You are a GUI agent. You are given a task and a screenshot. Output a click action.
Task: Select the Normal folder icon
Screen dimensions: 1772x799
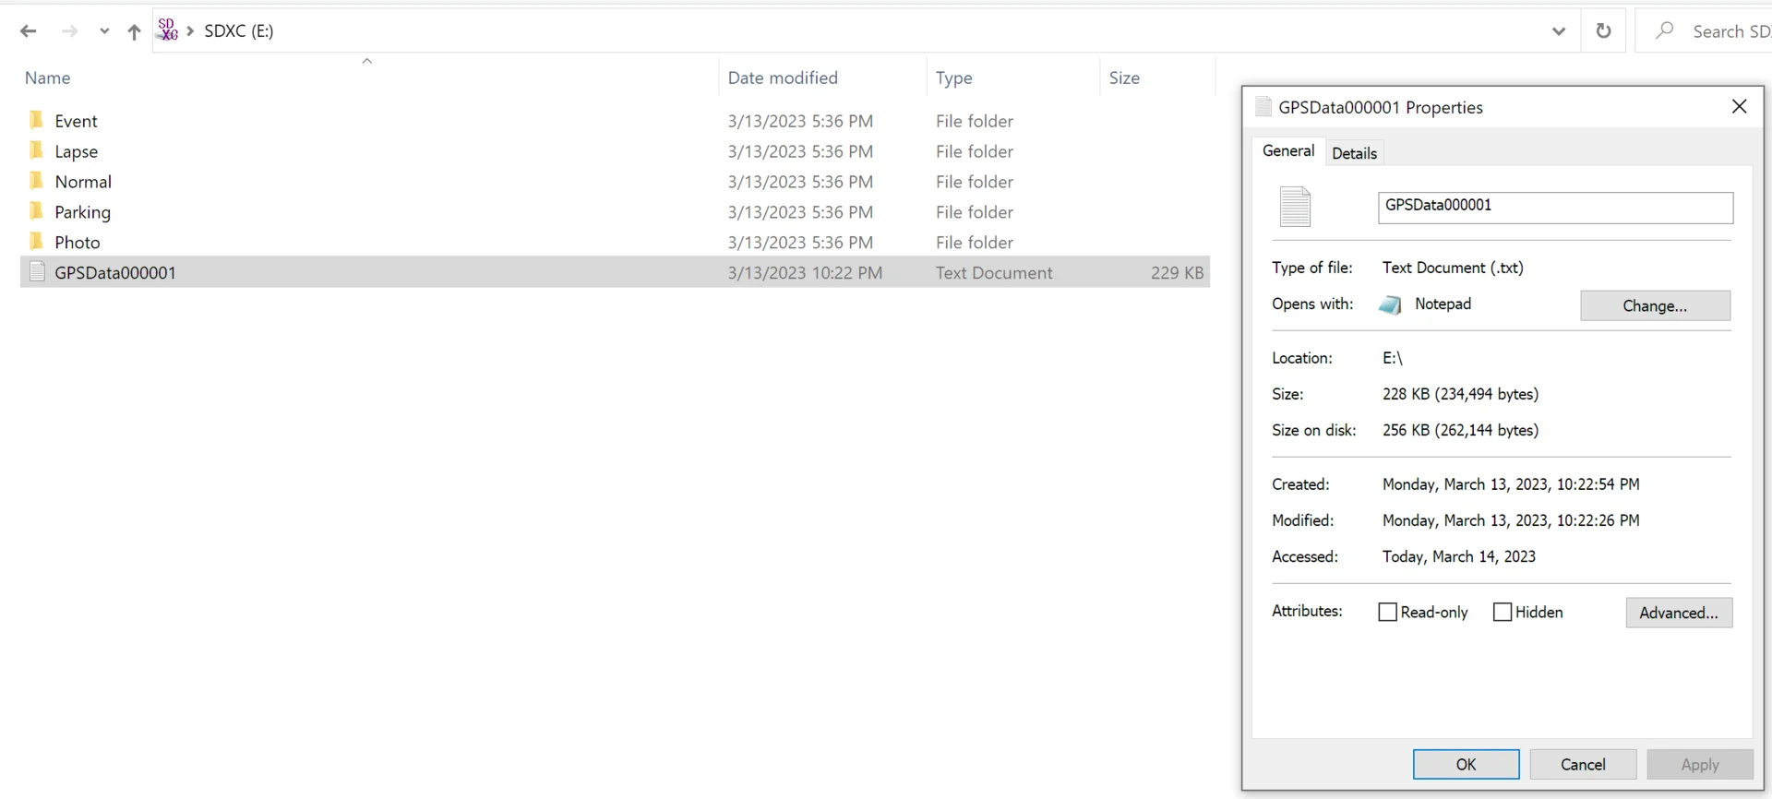(x=36, y=181)
